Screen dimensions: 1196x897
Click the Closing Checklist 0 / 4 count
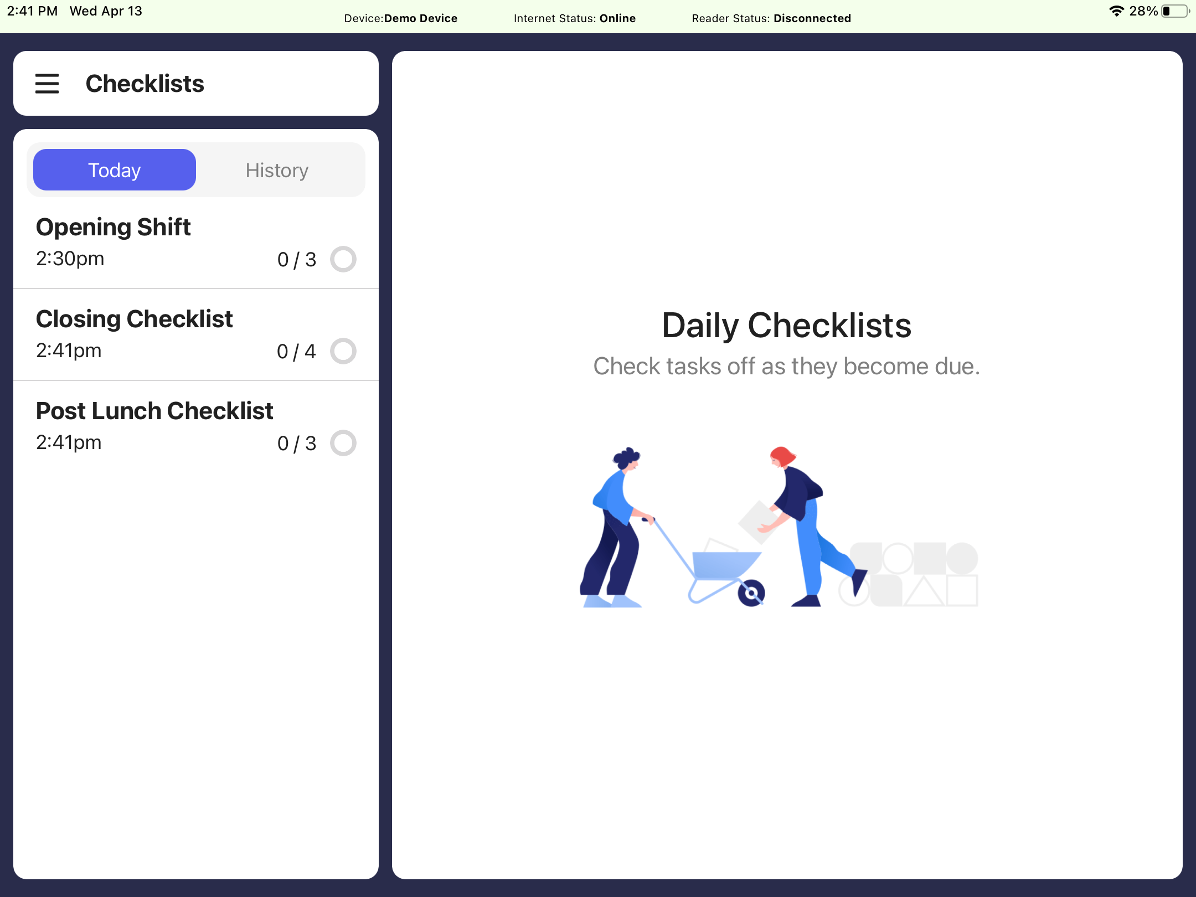296,352
